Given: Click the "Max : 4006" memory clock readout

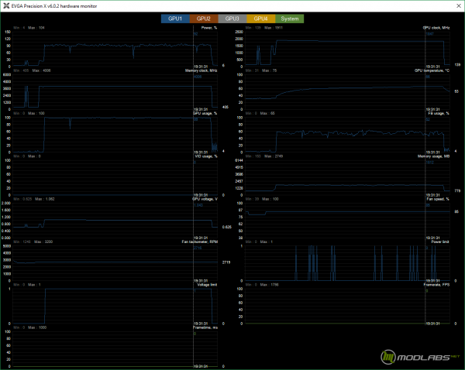Looking at the screenshot, I should [x=41, y=70].
